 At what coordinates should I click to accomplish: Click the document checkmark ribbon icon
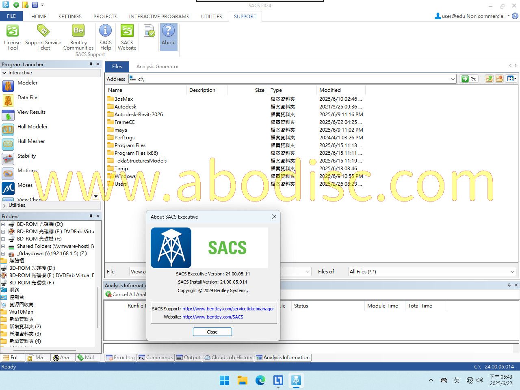coord(149,31)
